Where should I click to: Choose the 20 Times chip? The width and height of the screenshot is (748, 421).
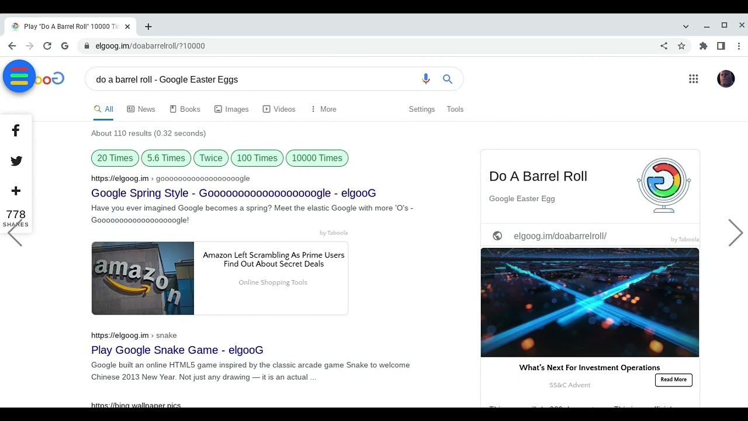115,158
